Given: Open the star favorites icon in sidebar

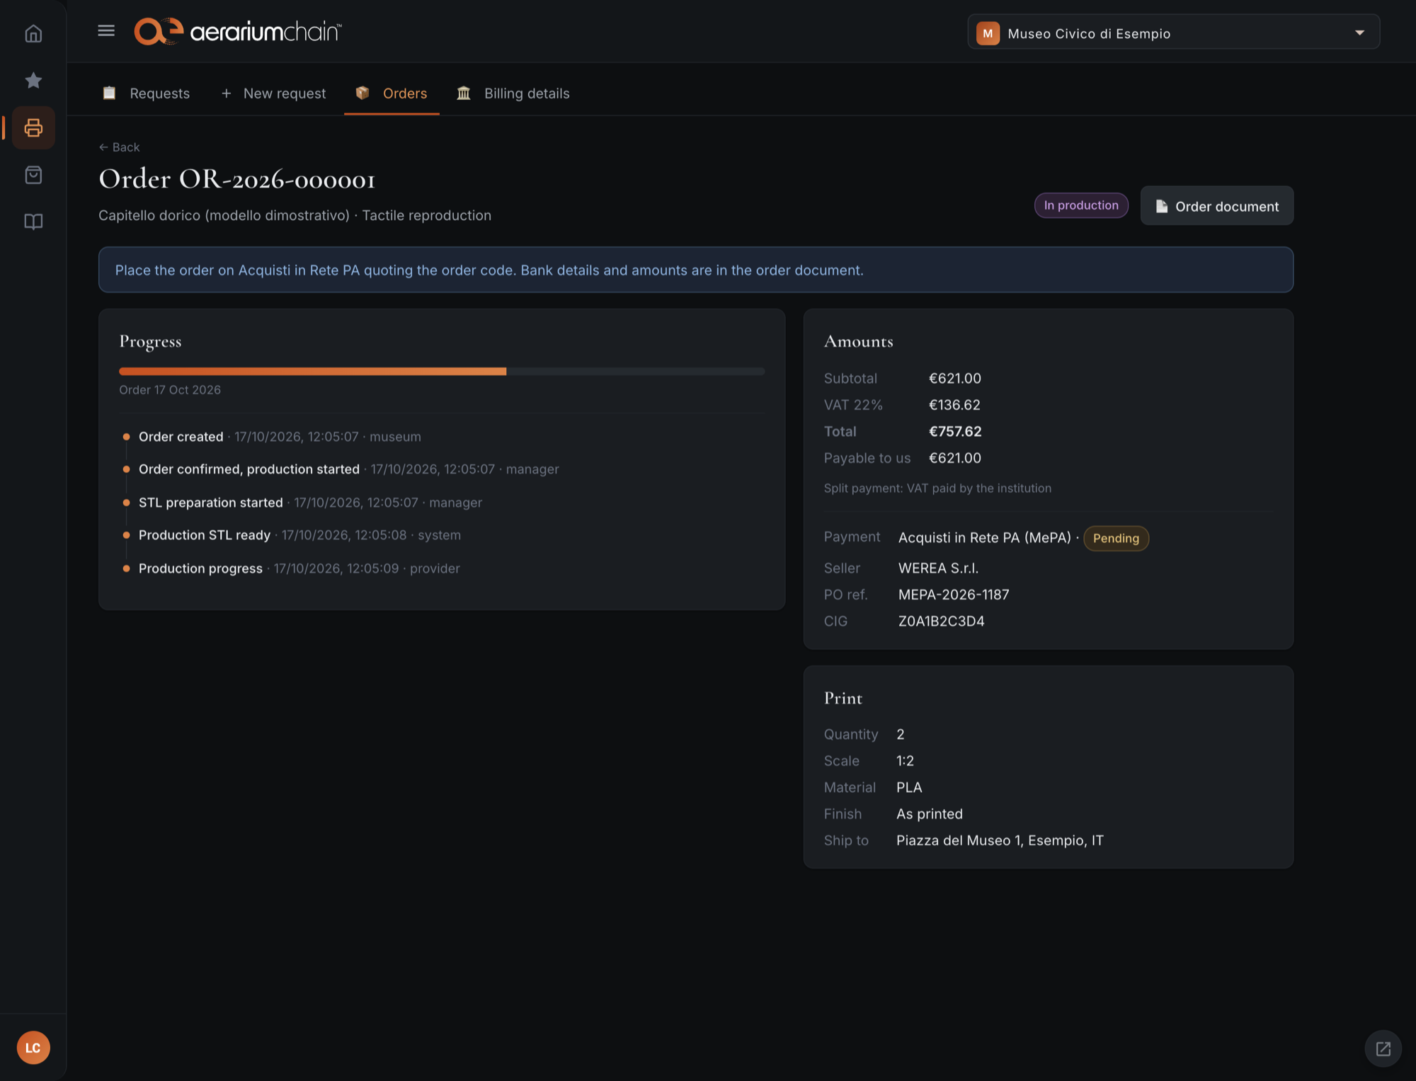Looking at the screenshot, I should point(33,80).
